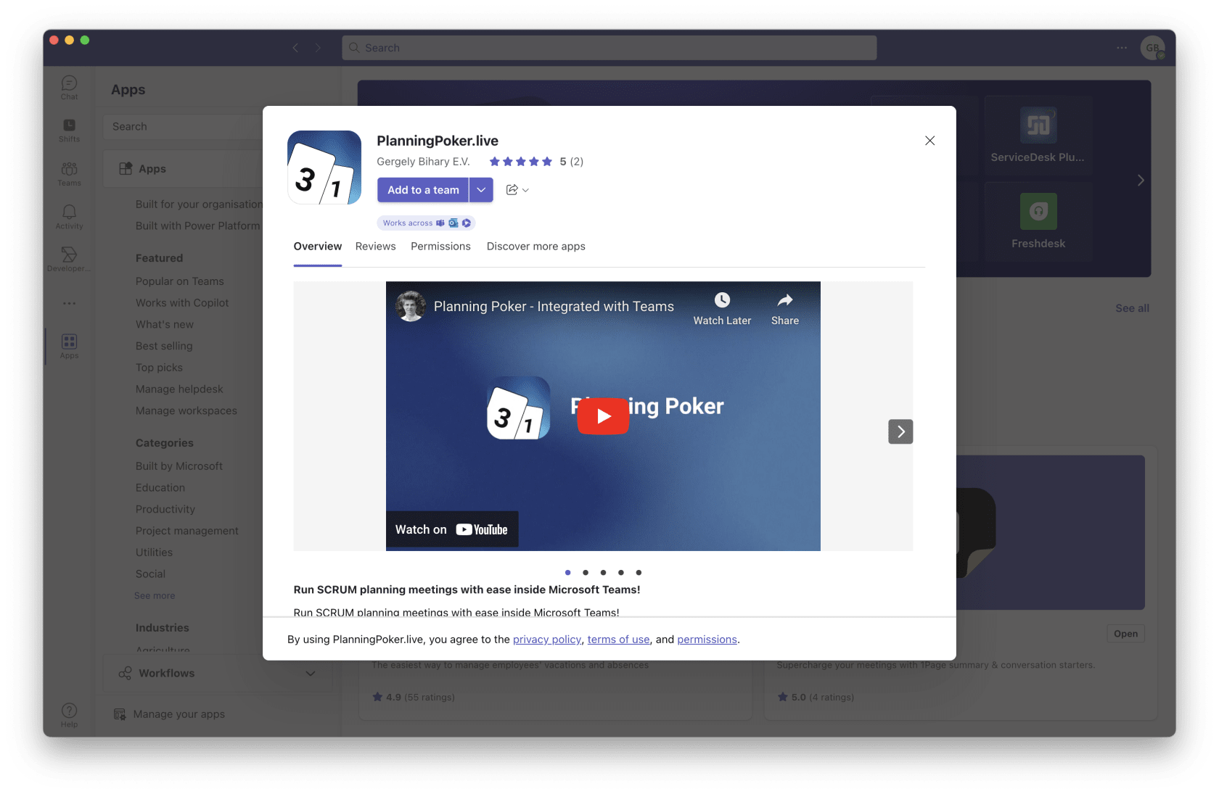Open the GB profile avatar
The height and width of the screenshot is (794, 1219).
click(x=1152, y=48)
